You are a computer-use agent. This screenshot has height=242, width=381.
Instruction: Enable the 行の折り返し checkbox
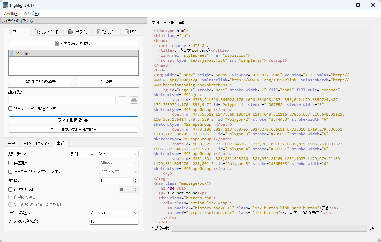[x=11, y=190]
